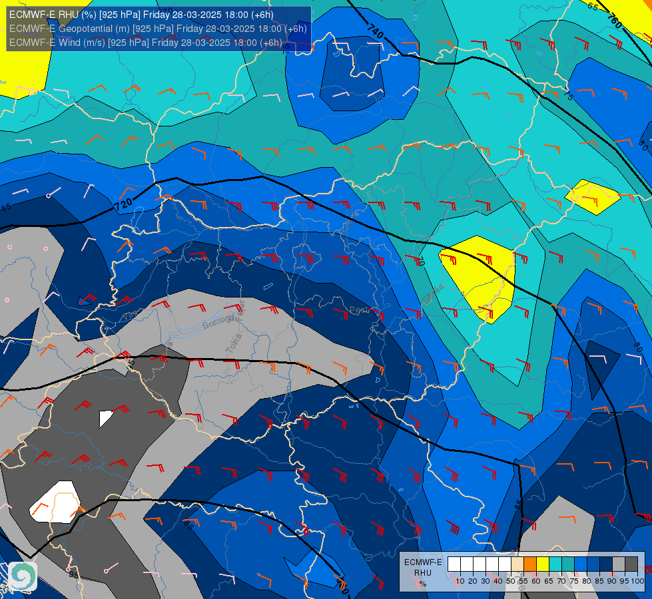Click the 720 geopotential contour label

(x=123, y=204)
